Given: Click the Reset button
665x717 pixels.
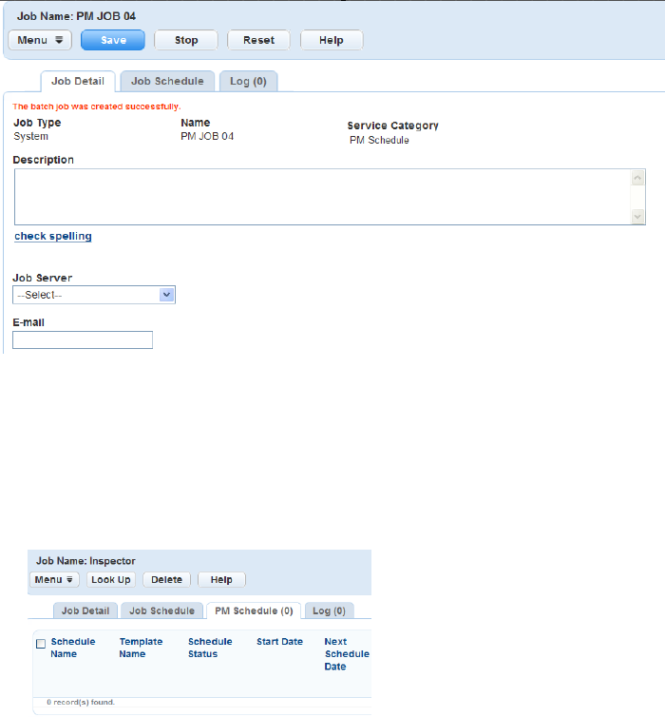Looking at the screenshot, I should [x=258, y=40].
